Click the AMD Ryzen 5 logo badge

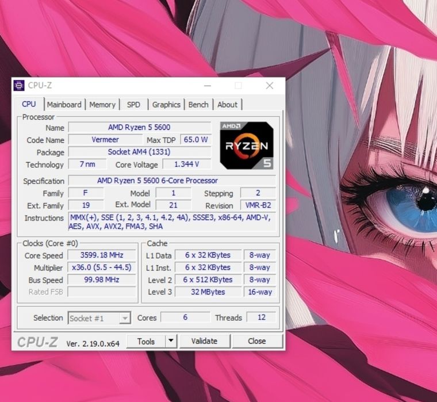[247, 146]
